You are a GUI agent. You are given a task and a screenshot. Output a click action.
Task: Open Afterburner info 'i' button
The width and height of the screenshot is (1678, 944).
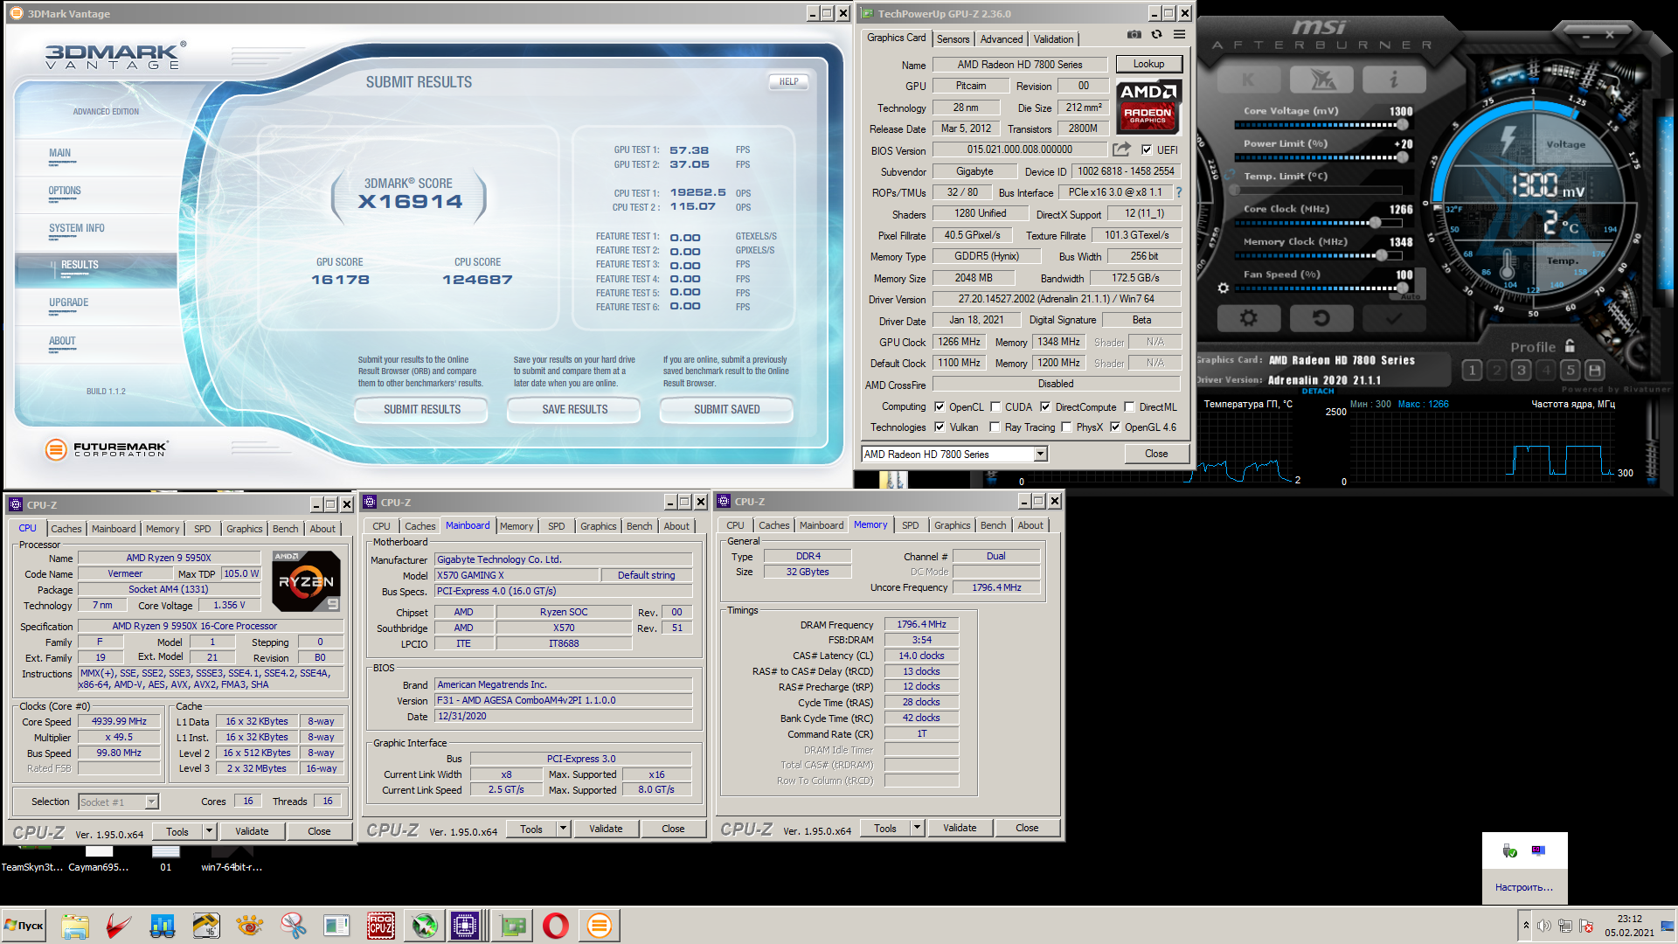tap(1394, 80)
